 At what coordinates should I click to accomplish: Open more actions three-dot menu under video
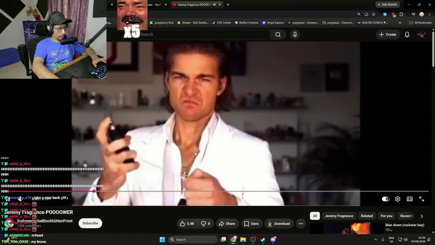(301, 224)
